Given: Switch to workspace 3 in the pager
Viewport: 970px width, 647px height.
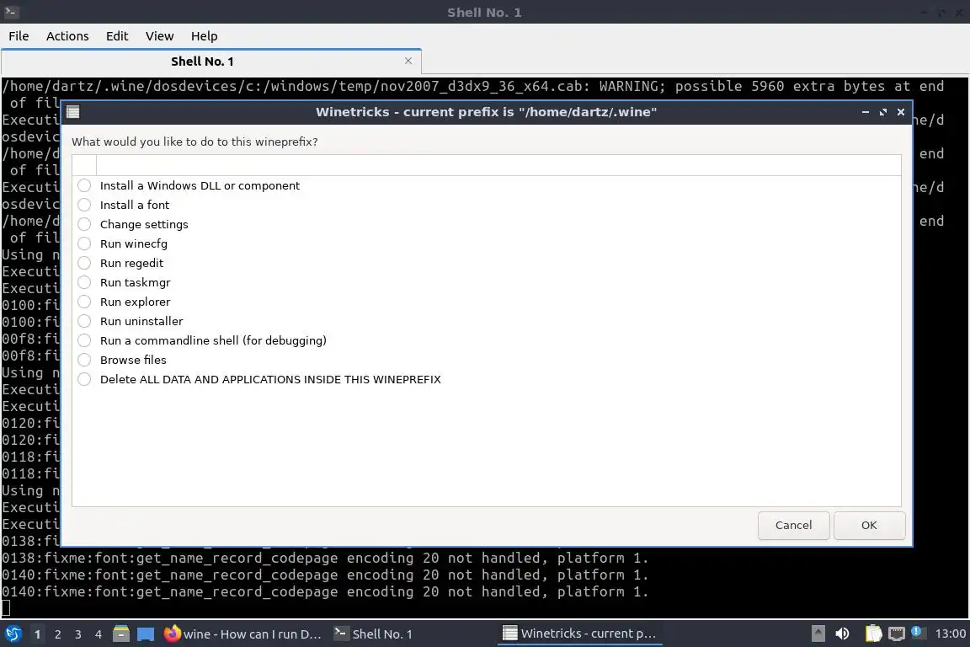Looking at the screenshot, I should 78,634.
